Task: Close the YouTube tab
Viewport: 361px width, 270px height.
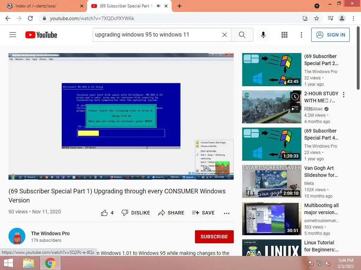Action: coord(166,6)
